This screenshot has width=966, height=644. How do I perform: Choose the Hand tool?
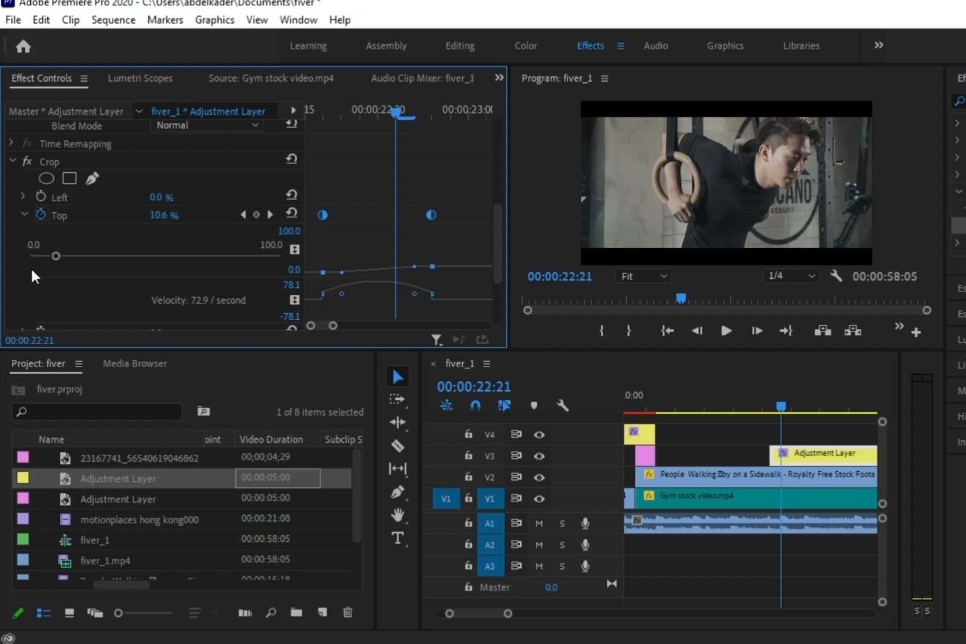point(397,515)
